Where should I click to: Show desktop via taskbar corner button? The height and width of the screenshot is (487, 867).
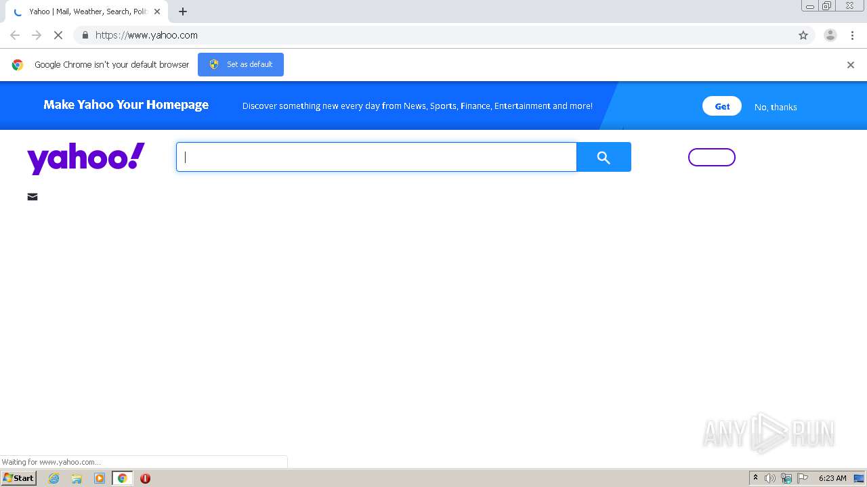[859, 478]
